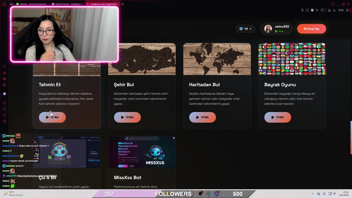Play the Haritadan Bul game (OYNA)
This screenshot has height=198, width=352.
(202, 117)
